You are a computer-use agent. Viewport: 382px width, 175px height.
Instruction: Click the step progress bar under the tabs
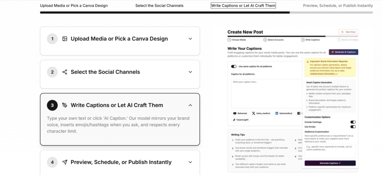click(206, 12)
